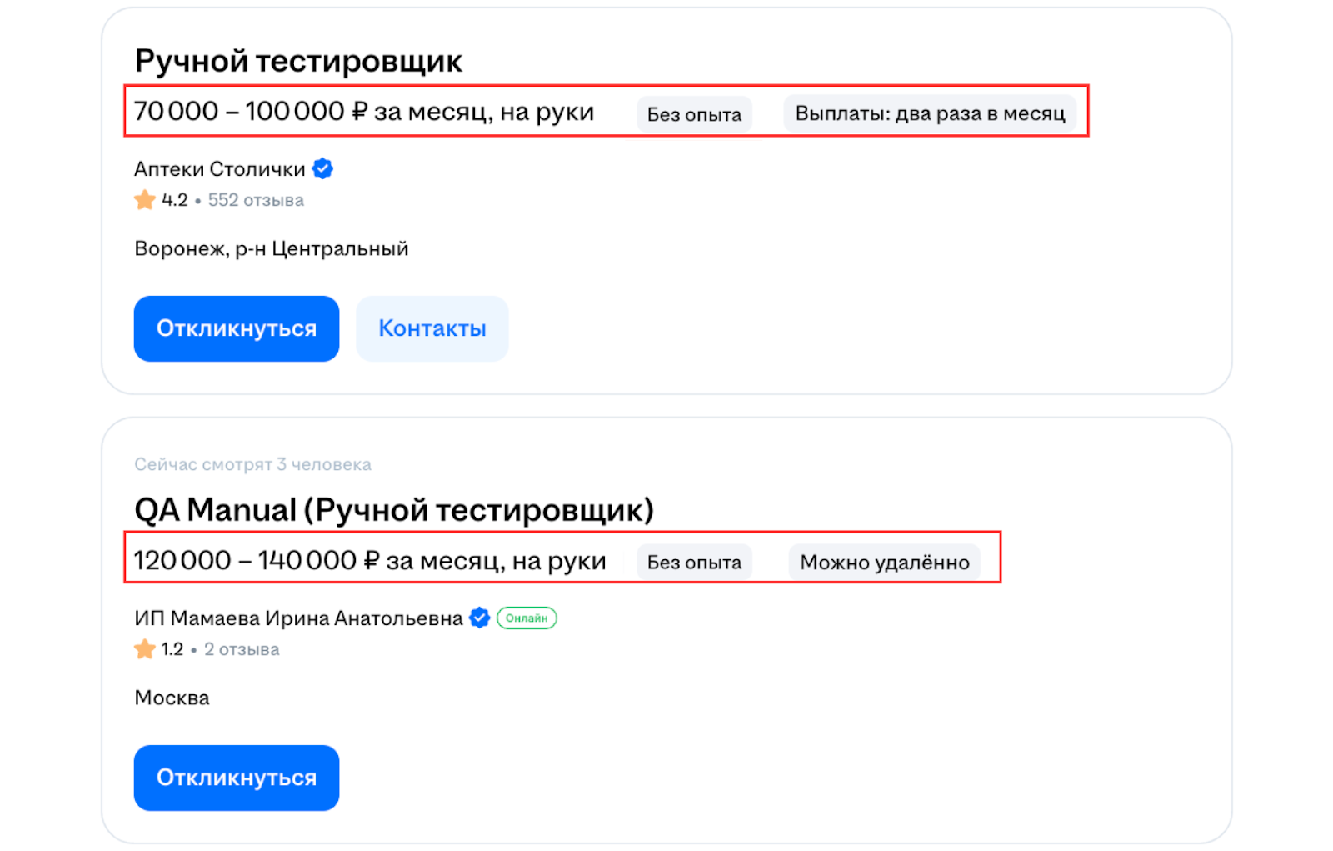Click the green «Онлайн» status badge
Viewport: 1333px width, 851px height.
click(526, 618)
